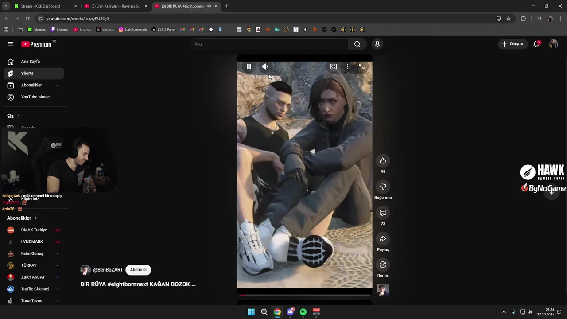Open the @BenBoZART channel link

tap(108, 270)
